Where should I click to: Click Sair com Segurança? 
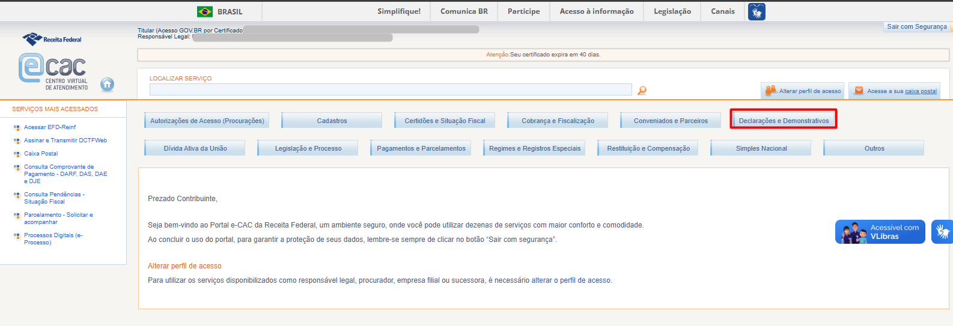click(917, 26)
